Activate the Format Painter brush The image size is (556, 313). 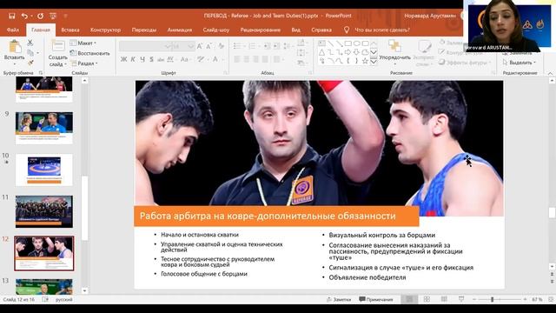pos(30,63)
